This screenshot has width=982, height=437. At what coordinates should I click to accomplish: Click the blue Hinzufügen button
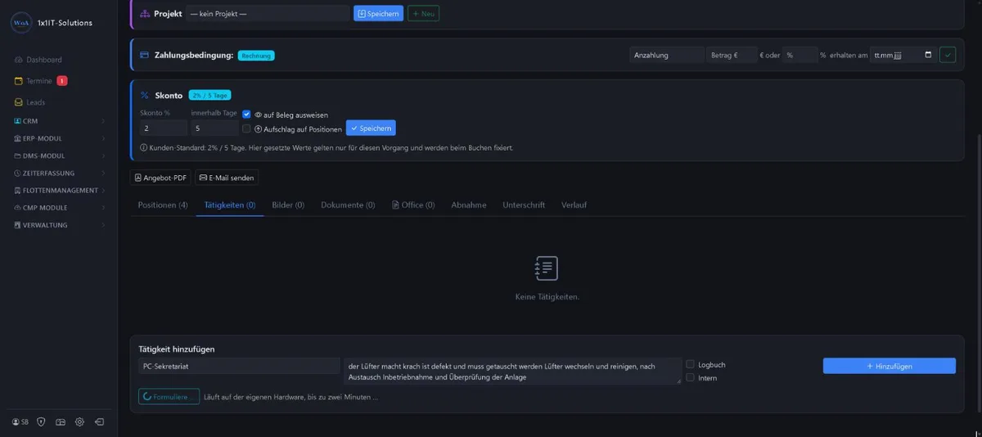tap(889, 366)
